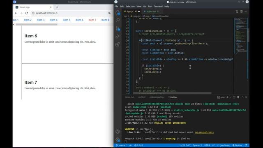Select the Terminal panel tab

(173, 97)
